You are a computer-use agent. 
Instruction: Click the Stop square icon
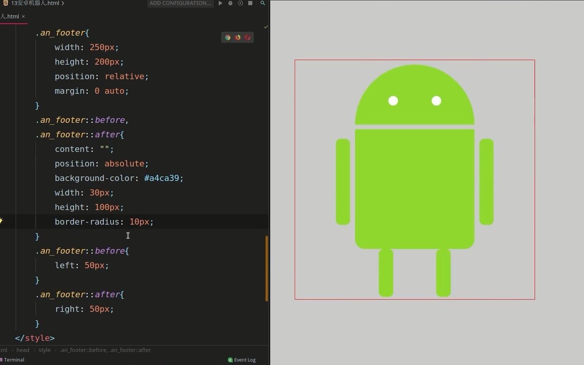pyautogui.click(x=250, y=3)
